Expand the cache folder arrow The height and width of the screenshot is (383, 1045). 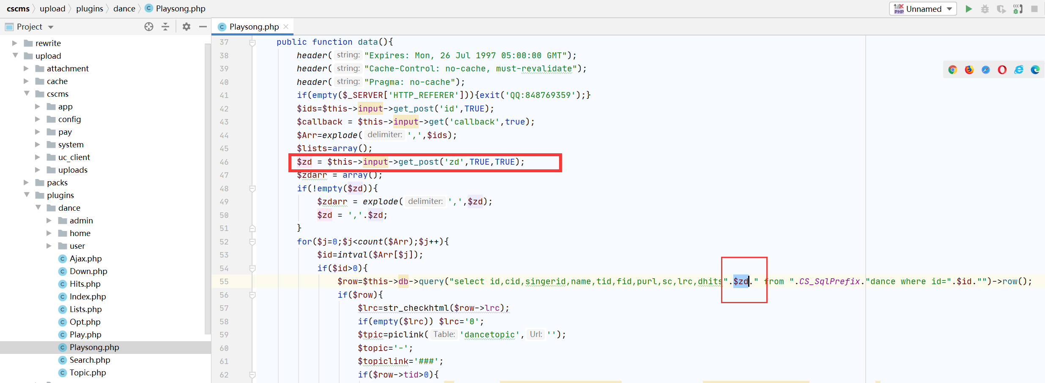point(26,81)
